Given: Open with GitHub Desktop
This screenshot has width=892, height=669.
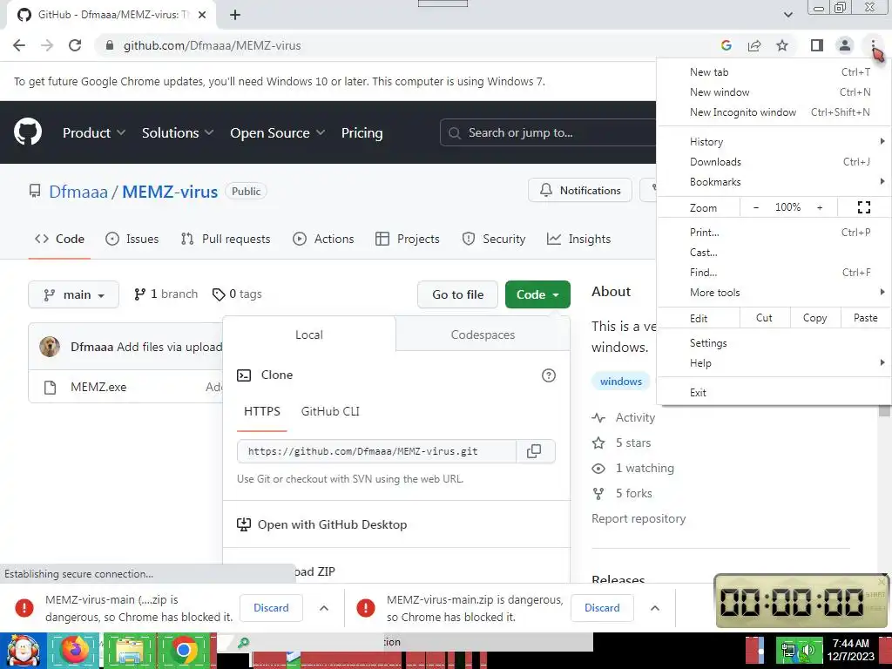Looking at the screenshot, I should tap(322, 524).
